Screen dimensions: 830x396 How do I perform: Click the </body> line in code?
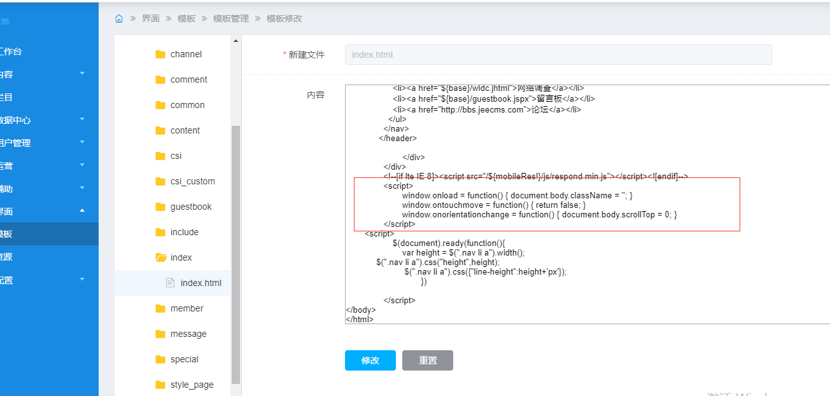tap(361, 310)
